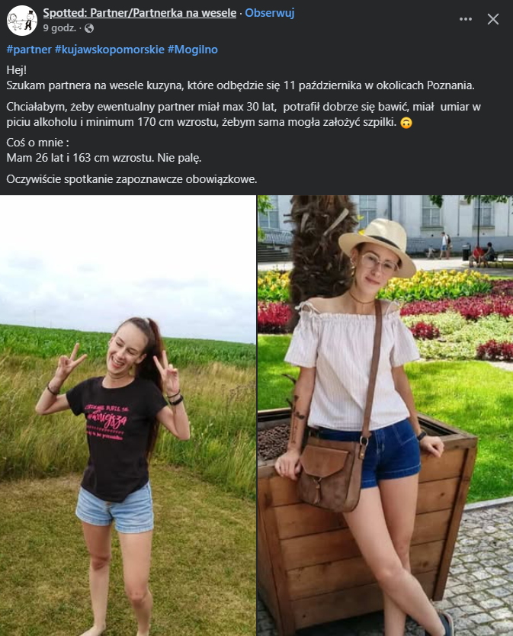
Task: Close the post with the X icon
Action: point(492,19)
